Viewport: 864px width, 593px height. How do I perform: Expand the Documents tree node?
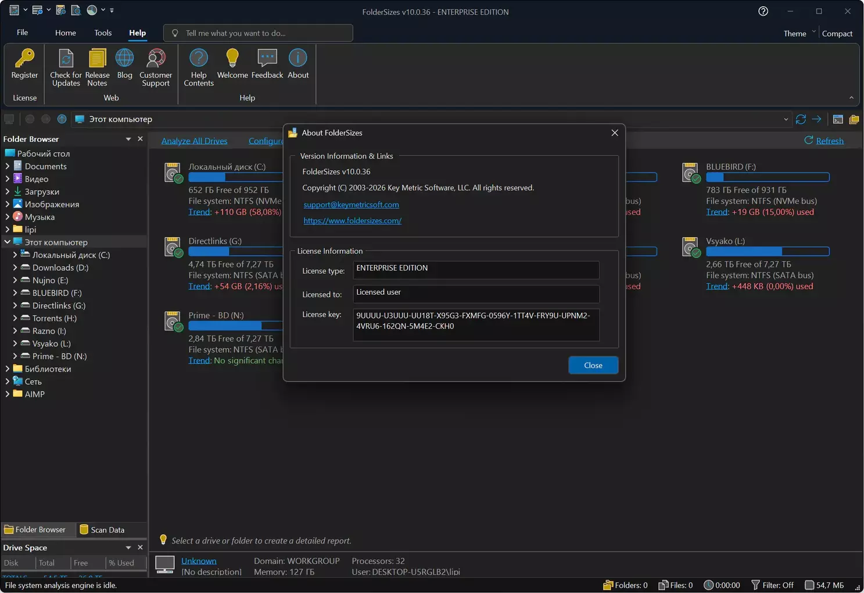(8, 166)
